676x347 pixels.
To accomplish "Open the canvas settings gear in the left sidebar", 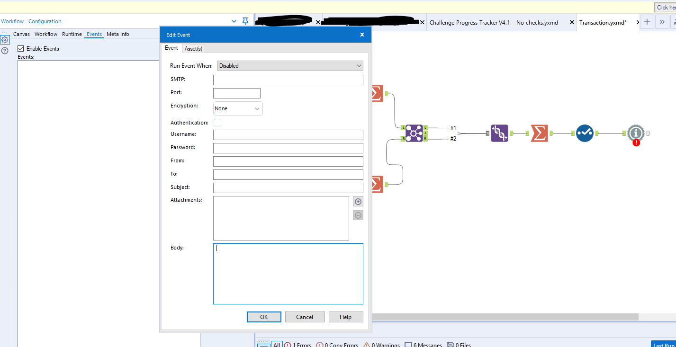I will click(4, 39).
